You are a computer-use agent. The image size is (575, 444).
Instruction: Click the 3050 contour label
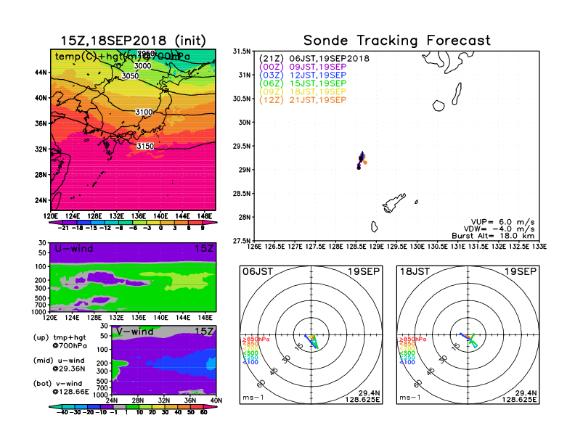pyautogui.click(x=130, y=76)
